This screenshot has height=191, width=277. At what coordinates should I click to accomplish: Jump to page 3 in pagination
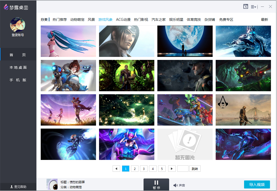[144, 168]
